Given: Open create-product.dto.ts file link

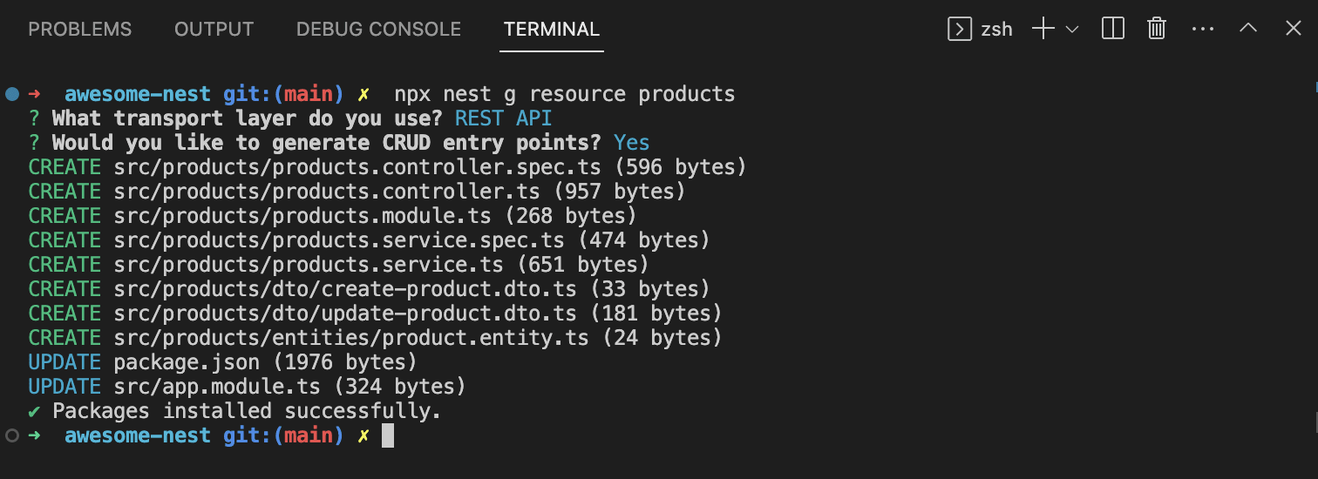Looking at the screenshot, I should pyautogui.click(x=345, y=288).
